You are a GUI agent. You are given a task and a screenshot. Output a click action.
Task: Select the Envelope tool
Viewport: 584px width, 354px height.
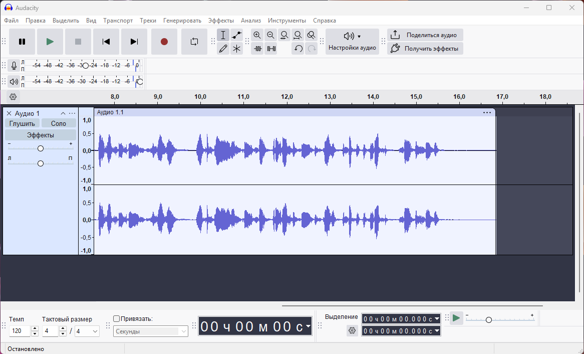tap(237, 35)
